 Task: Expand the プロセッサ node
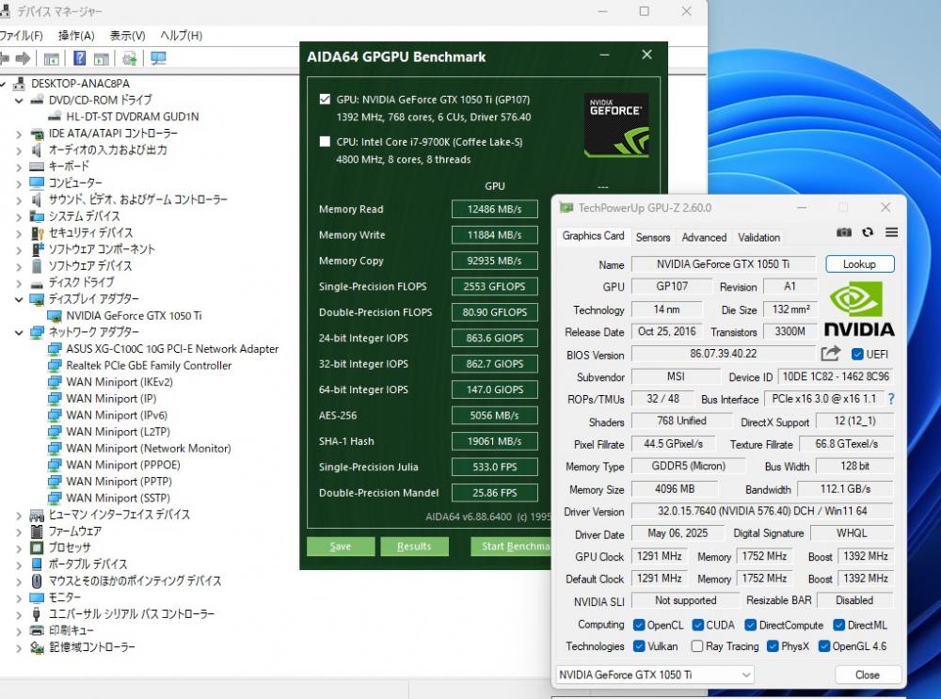click(19, 548)
